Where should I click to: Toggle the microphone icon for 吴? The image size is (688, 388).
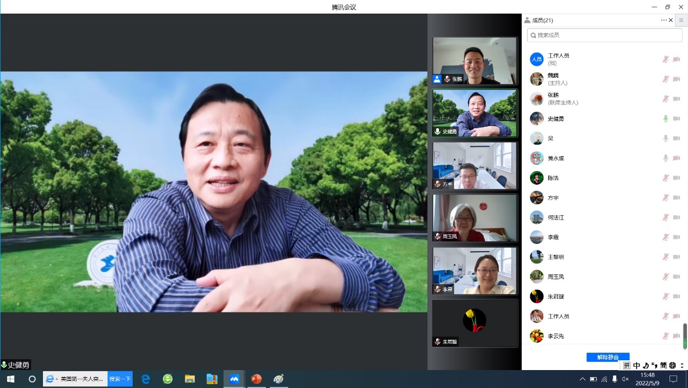pos(665,139)
